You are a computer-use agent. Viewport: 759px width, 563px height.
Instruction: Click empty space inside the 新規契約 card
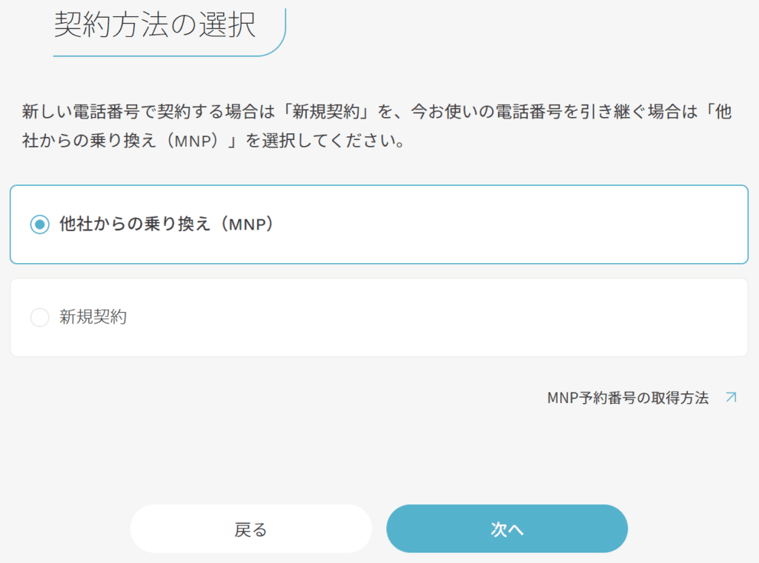pos(436,317)
